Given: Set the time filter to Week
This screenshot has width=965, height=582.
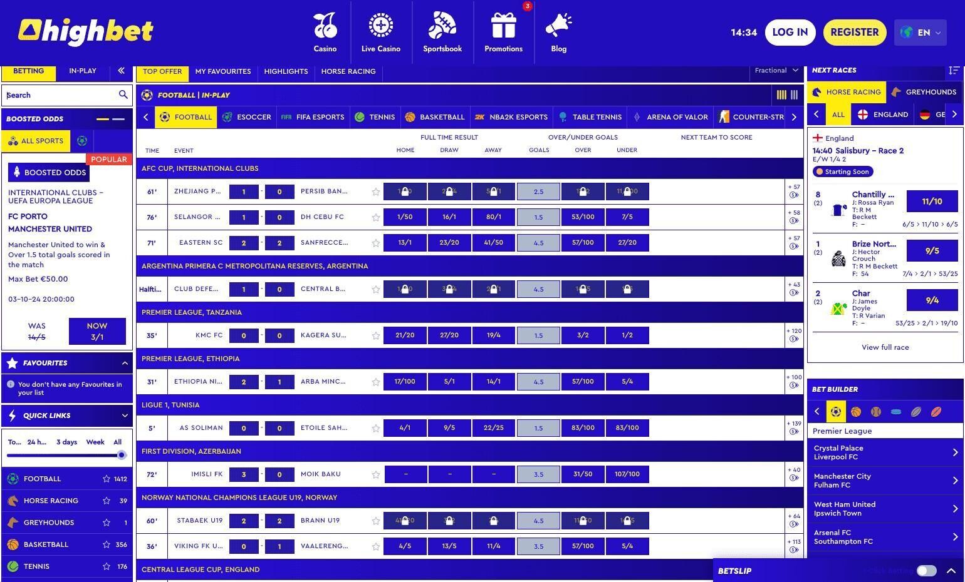Looking at the screenshot, I should [x=95, y=442].
